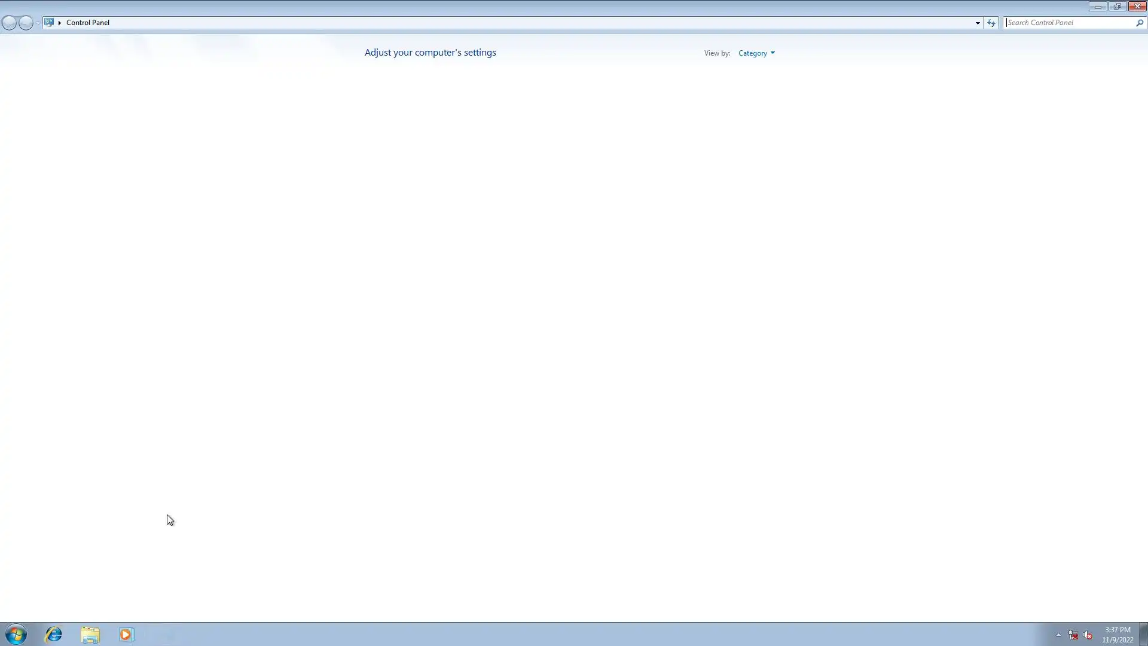Open the Windows Start orb
Image resolution: width=1148 pixels, height=646 pixels.
16,634
